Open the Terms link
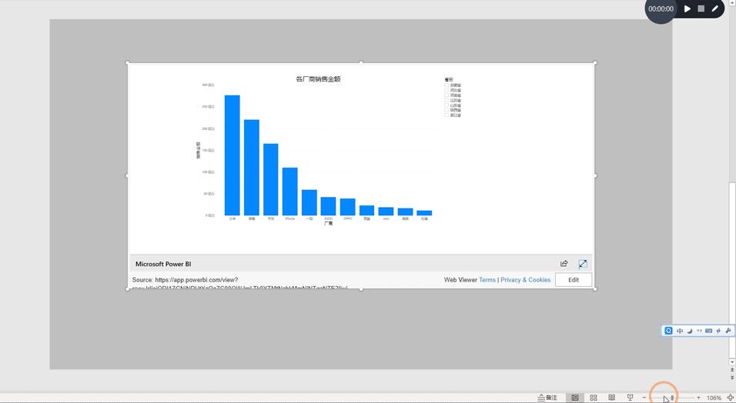The image size is (736, 403). pos(487,280)
